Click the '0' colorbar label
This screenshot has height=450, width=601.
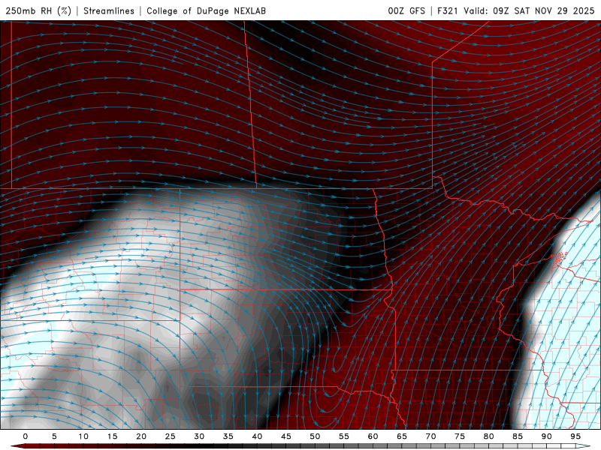(26, 436)
